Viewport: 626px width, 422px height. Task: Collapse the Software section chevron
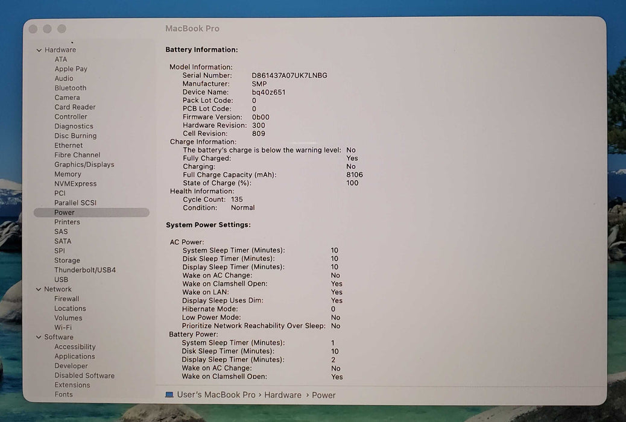click(39, 337)
